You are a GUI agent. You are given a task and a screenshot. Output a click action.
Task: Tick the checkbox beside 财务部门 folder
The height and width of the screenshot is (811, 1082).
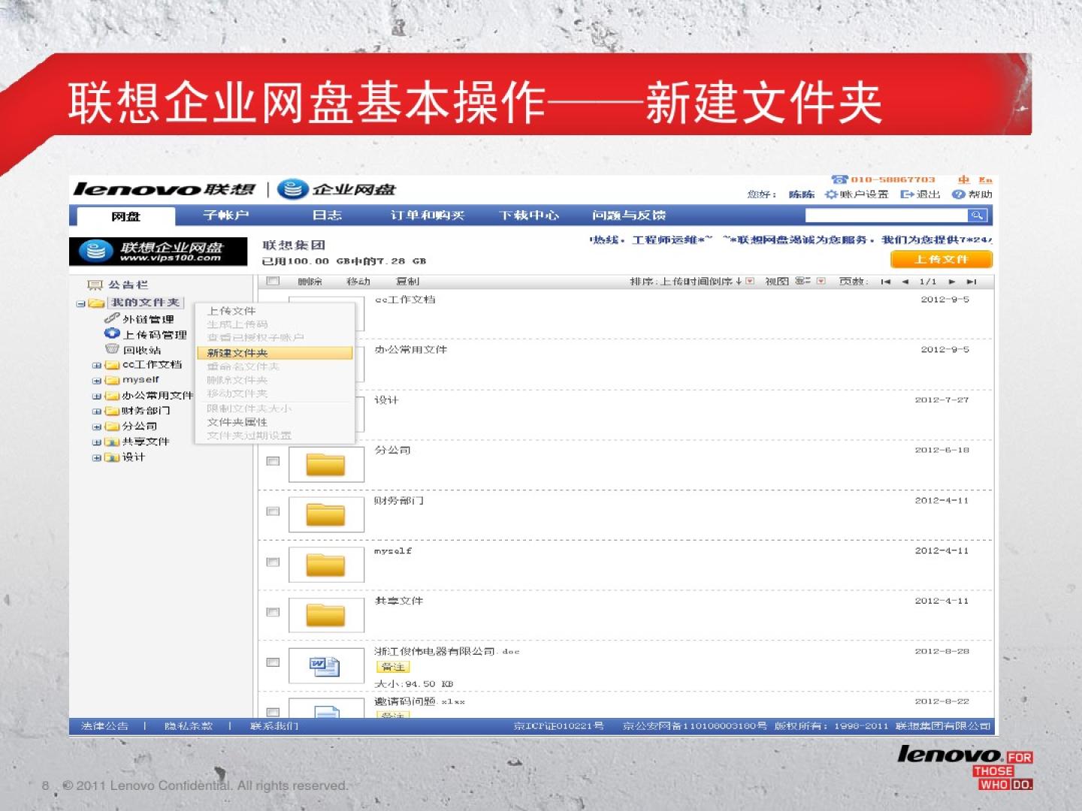click(x=273, y=511)
